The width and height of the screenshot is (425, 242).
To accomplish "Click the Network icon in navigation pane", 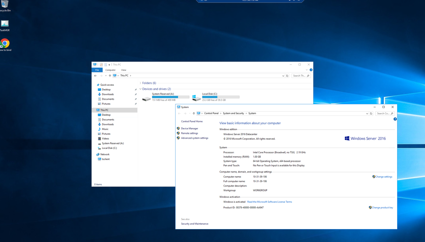I will pyautogui.click(x=98, y=154).
